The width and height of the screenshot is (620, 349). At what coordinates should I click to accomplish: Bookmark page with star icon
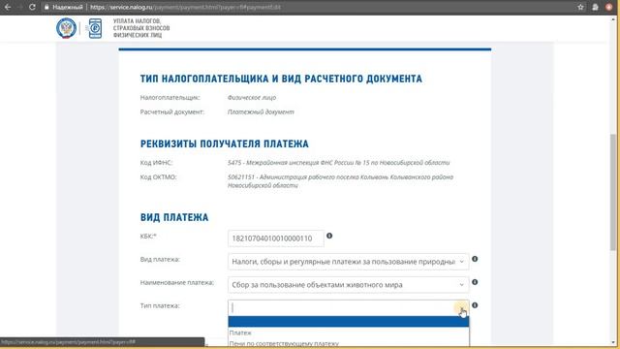[580, 7]
